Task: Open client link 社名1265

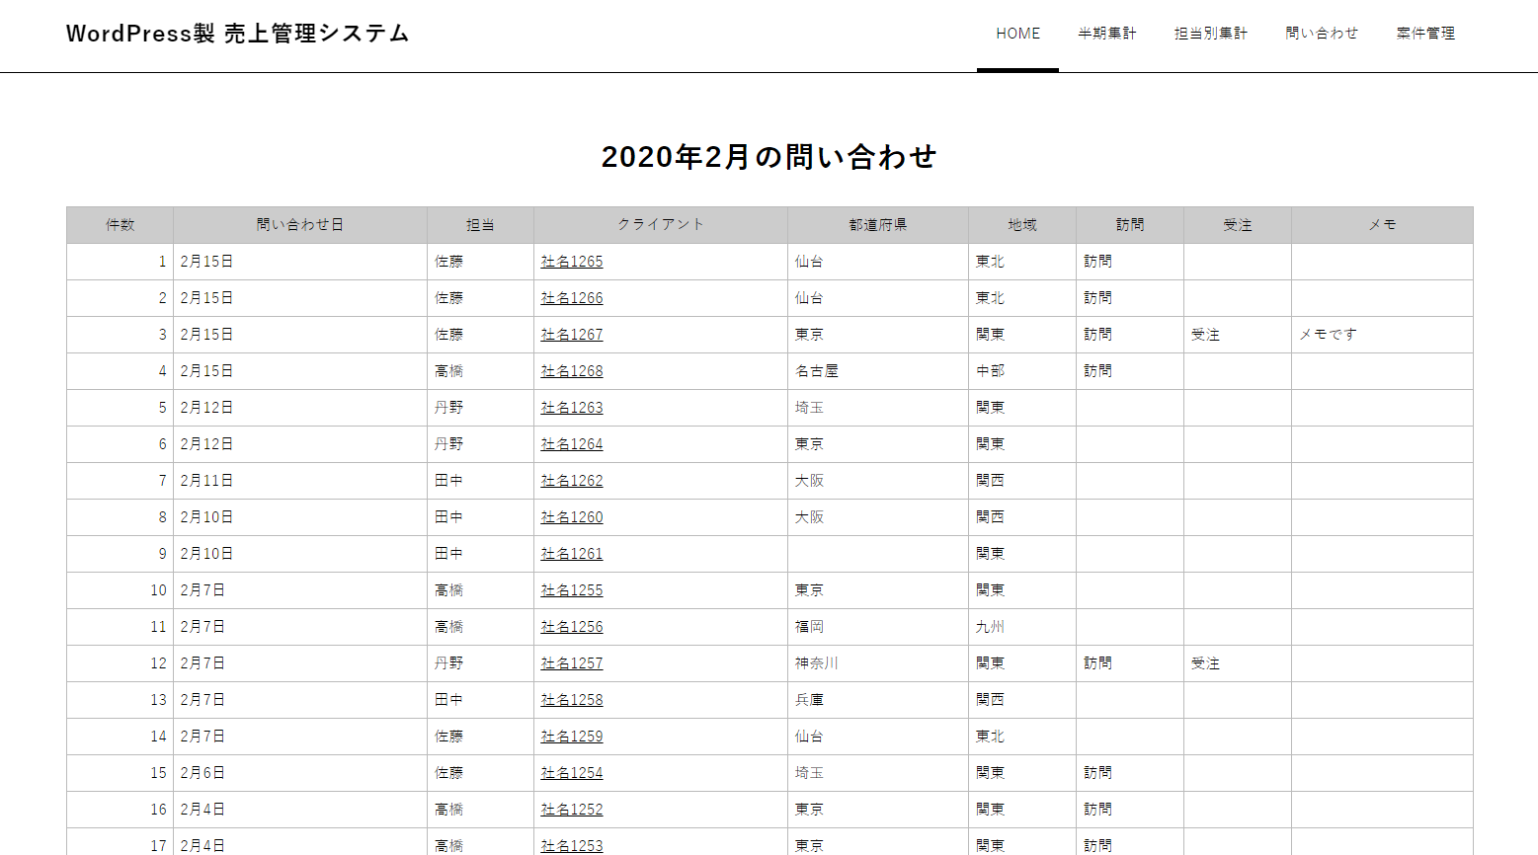Action: [x=571, y=262]
